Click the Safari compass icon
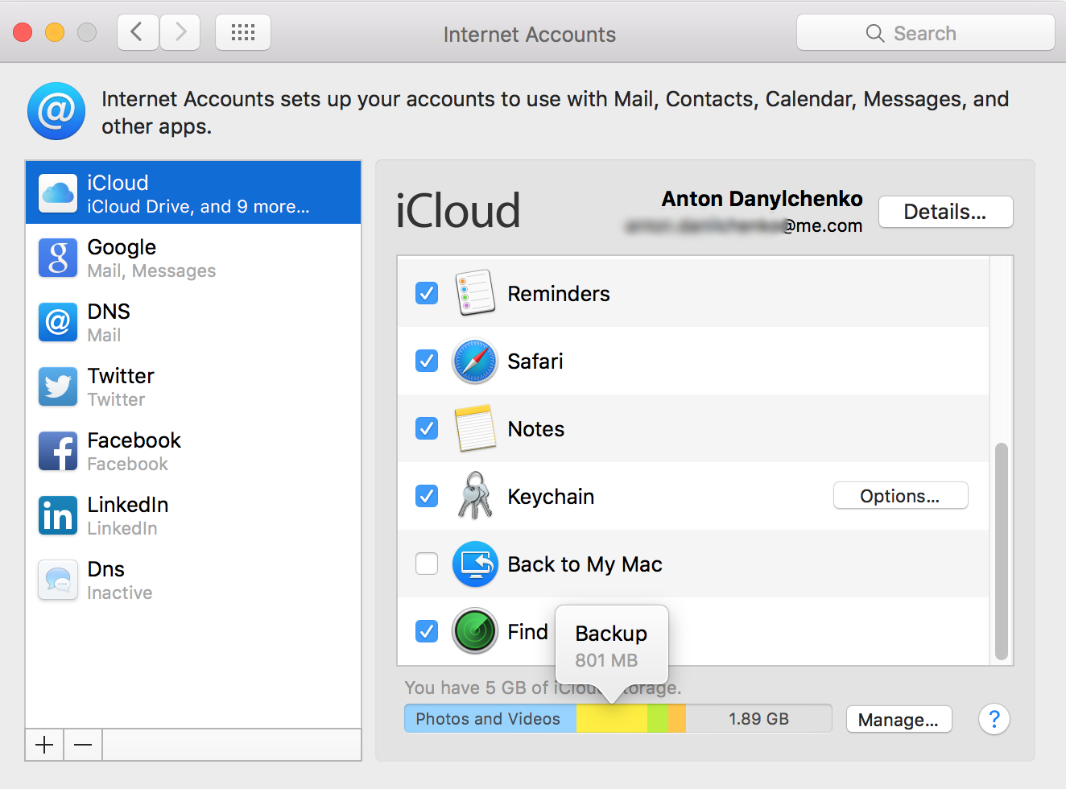This screenshot has width=1066, height=789. [x=475, y=361]
